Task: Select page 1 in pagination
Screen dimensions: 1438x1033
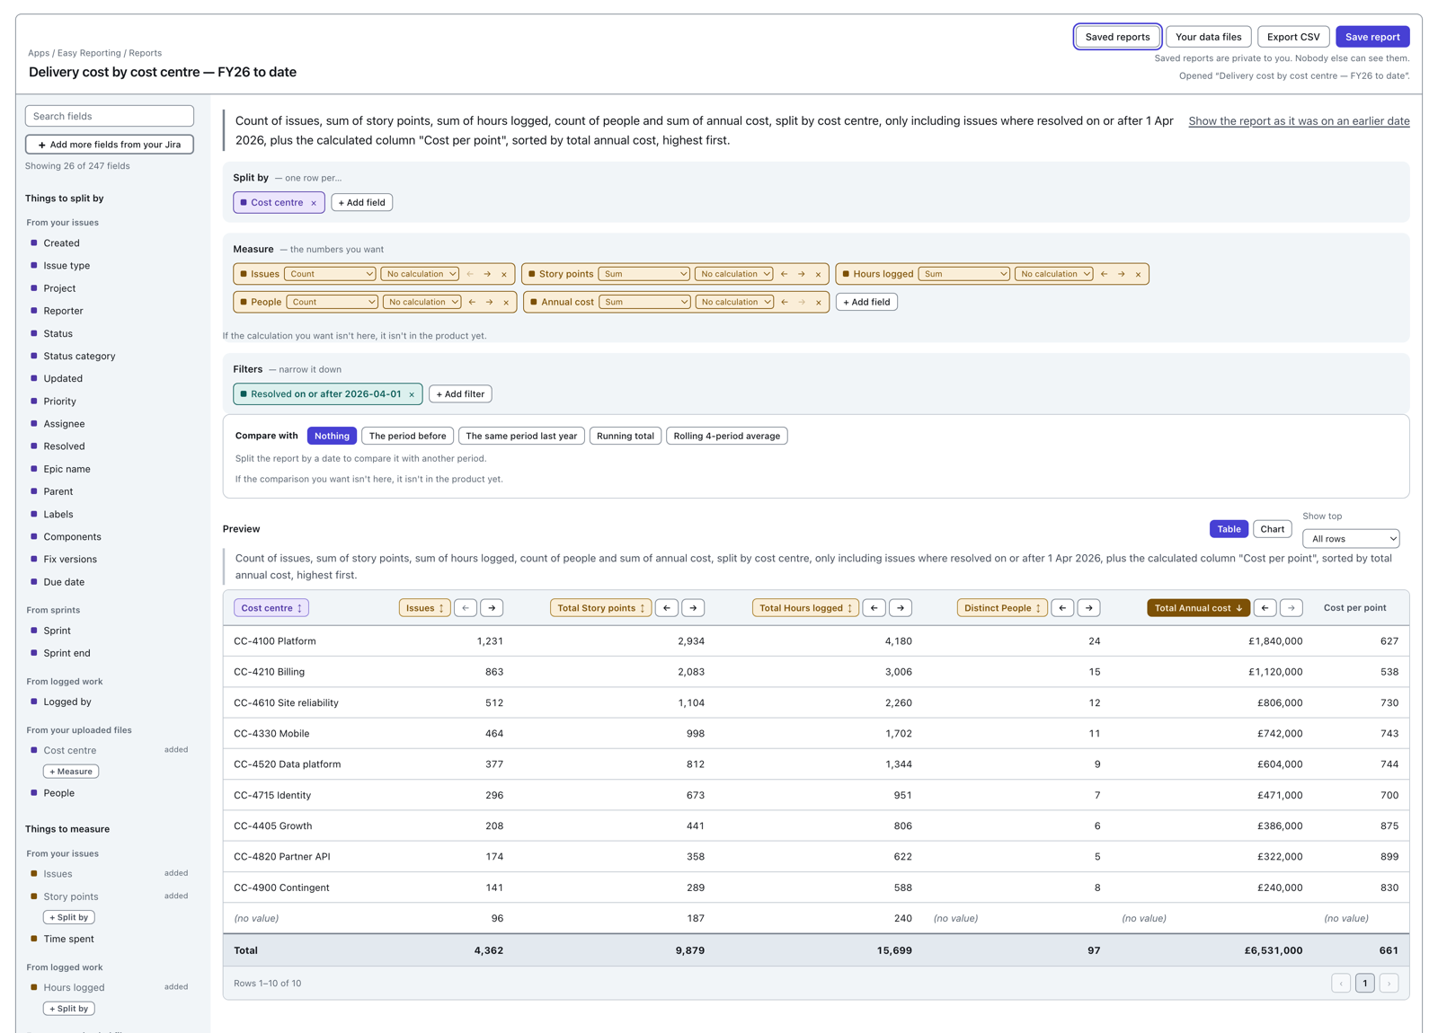Action: [1364, 984]
